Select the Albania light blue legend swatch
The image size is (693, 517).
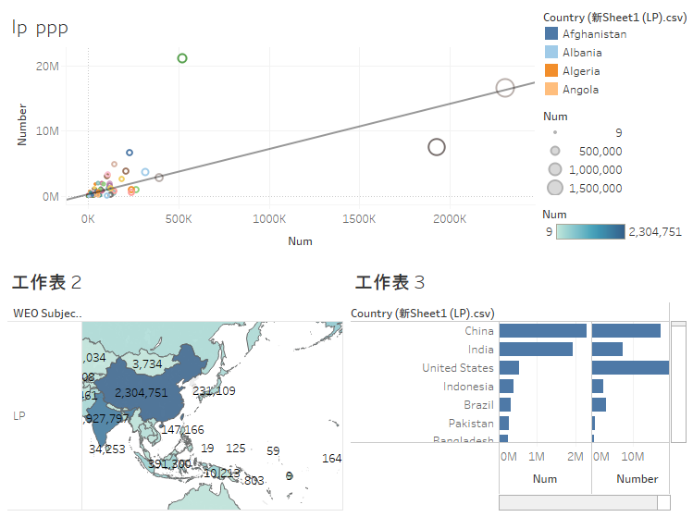(551, 53)
